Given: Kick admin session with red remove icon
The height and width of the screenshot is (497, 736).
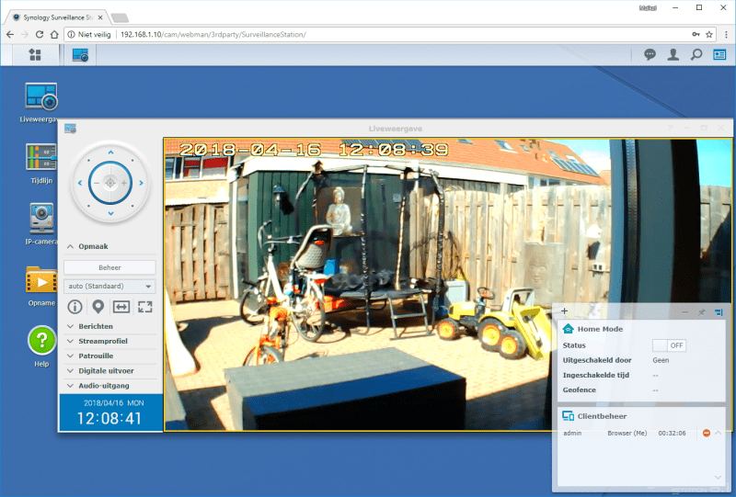Looking at the screenshot, I should (x=706, y=434).
